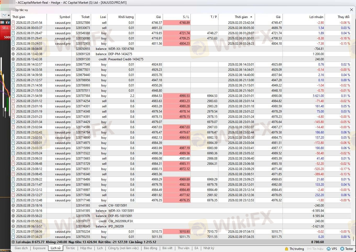The image size is (356, 252).
Task: Select the balance amount -6 595.94
Action: click(x=318, y=211)
